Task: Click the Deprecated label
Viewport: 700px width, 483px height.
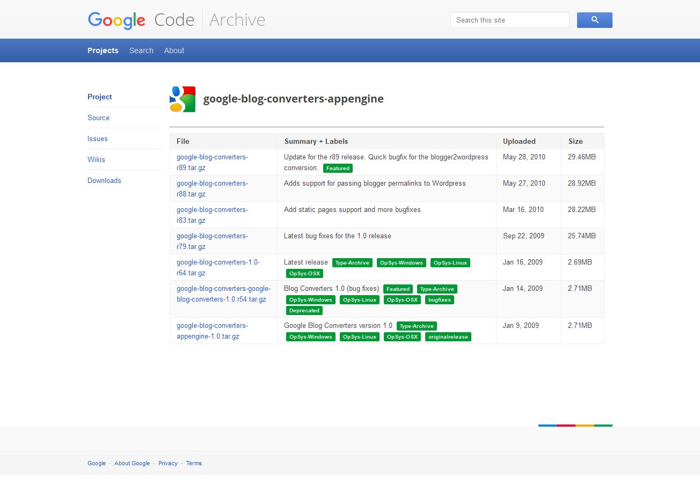Action: tap(304, 310)
